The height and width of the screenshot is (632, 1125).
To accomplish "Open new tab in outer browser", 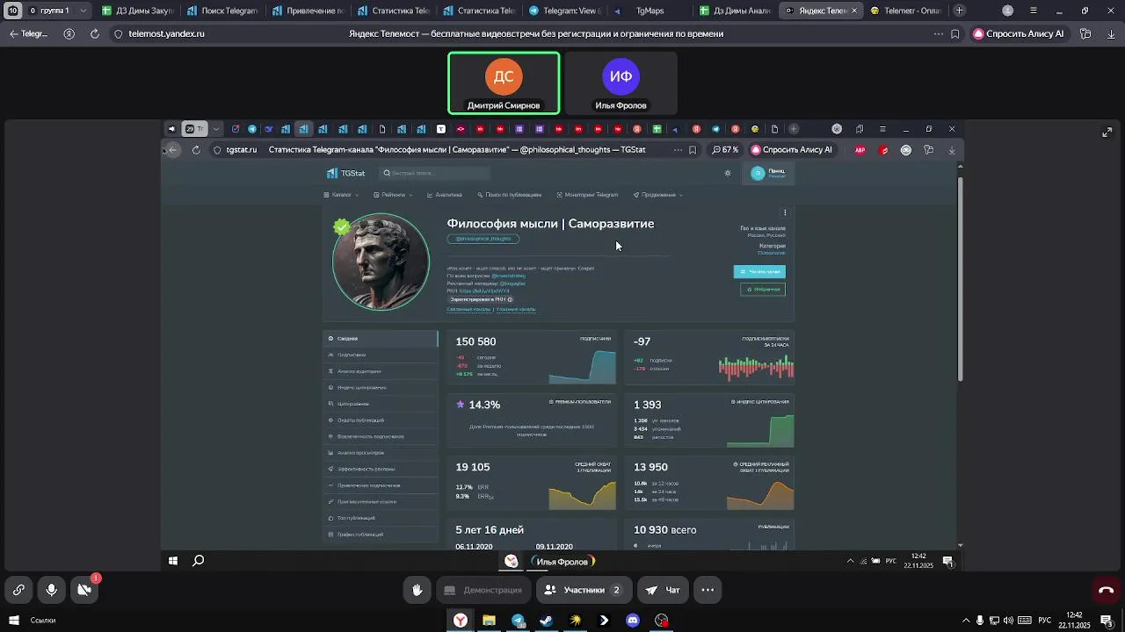I will [959, 11].
